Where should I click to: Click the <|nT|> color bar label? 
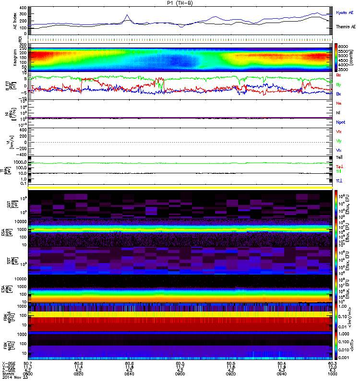(352, 345)
